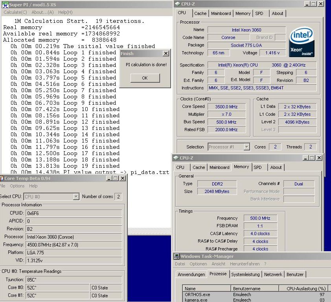Screen dimensions: 331x302
Task: Switch to About tab in upper CPU-Z
Action: [x=278, y=13]
